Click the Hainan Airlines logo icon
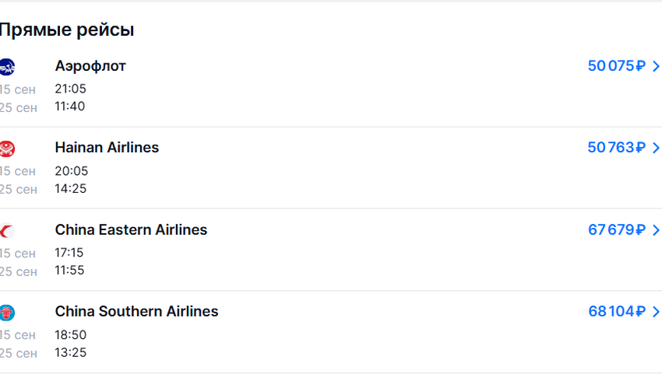The width and height of the screenshot is (662, 381). click(7, 149)
